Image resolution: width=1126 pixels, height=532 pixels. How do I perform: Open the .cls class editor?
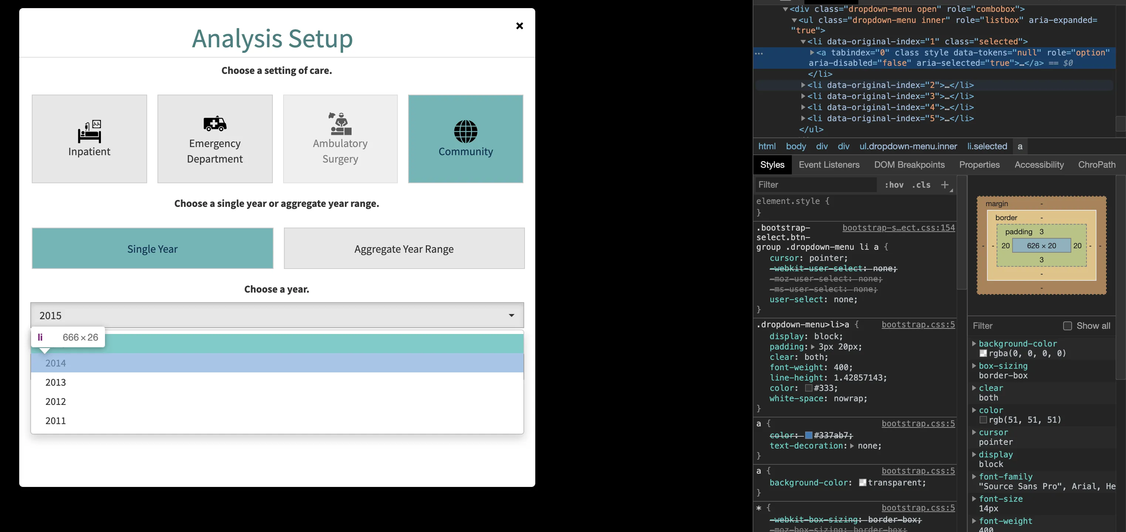[921, 185]
